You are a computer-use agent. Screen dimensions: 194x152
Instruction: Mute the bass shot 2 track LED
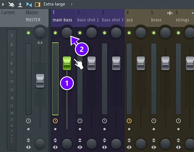(80, 33)
